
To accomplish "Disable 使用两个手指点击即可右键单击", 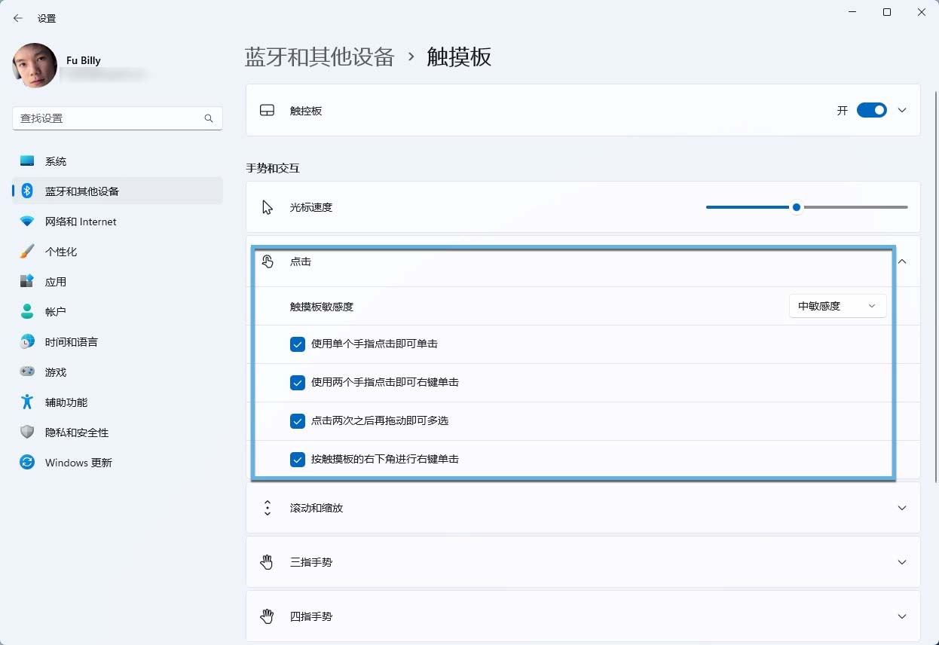I will [298, 382].
